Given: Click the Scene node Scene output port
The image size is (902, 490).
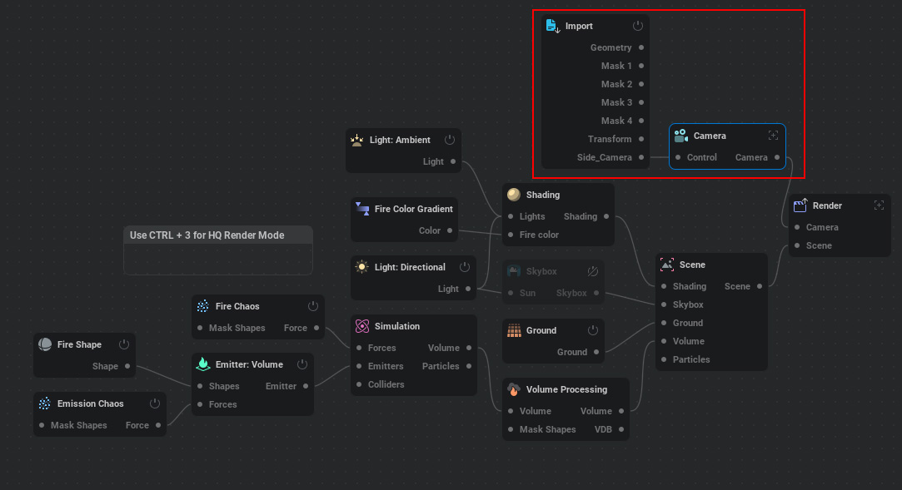Looking at the screenshot, I should [x=760, y=286].
